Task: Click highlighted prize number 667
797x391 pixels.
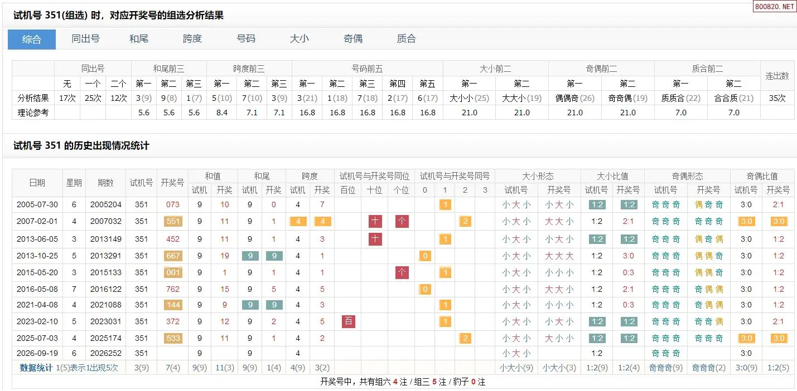Action: pyautogui.click(x=173, y=256)
